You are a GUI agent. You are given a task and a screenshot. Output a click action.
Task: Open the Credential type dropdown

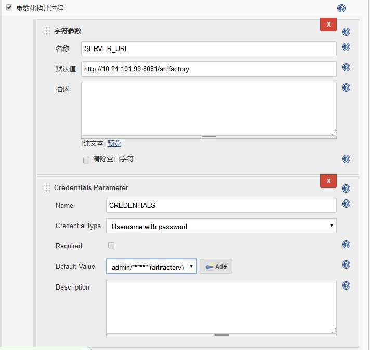(221, 226)
